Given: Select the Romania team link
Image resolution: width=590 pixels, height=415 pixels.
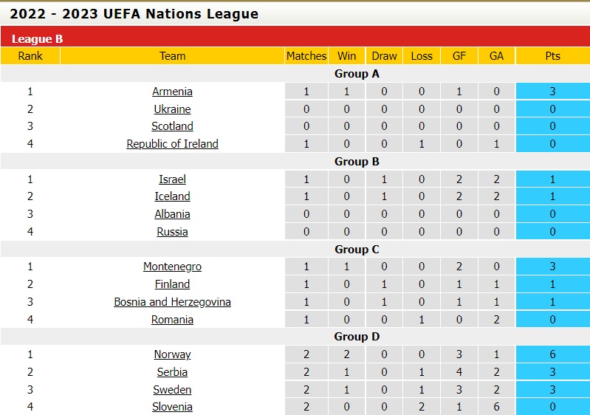Looking at the screenshot, I should pyautogui.click(x=172, y=320).
